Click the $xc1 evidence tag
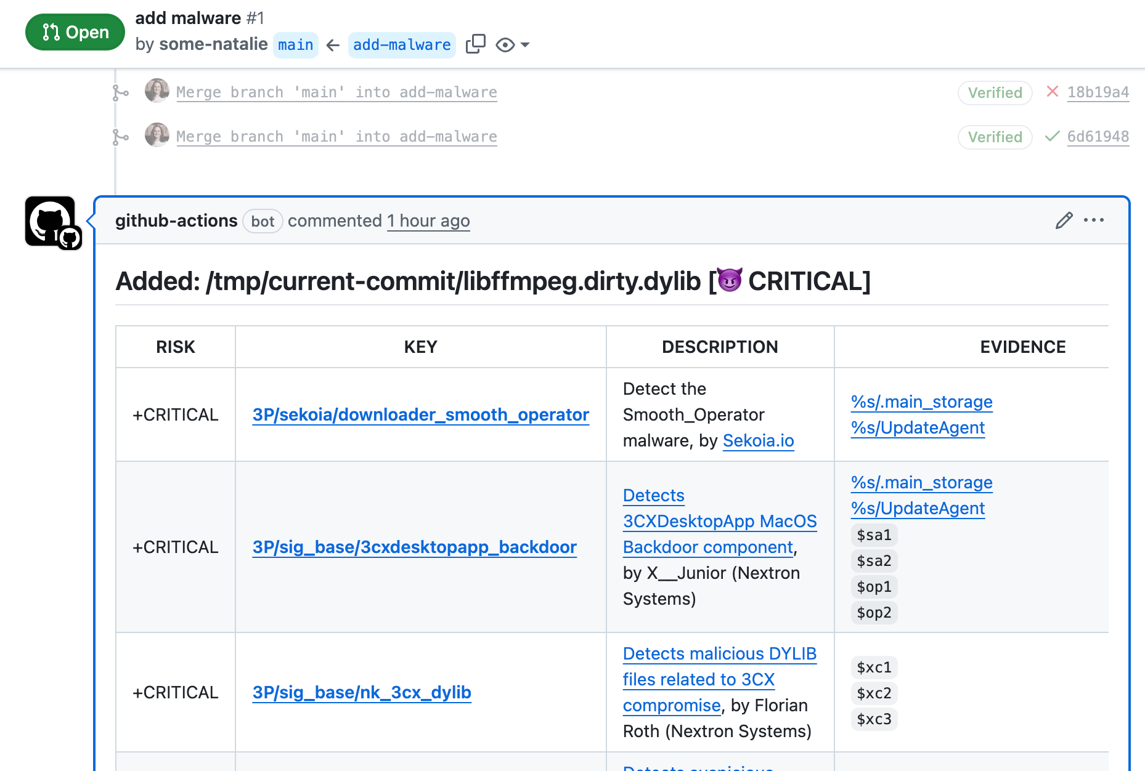Image resolution: width=1145 pixels, height=771 pixels. [874, 668]
